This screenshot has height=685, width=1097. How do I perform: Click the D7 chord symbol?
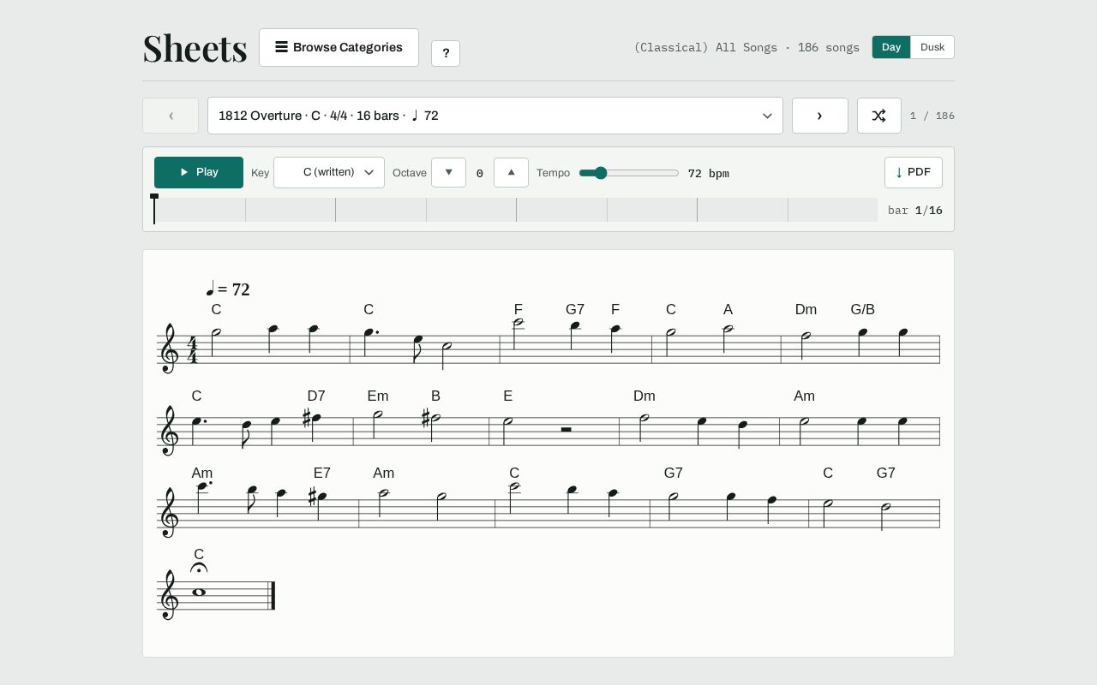coord(316,396)
